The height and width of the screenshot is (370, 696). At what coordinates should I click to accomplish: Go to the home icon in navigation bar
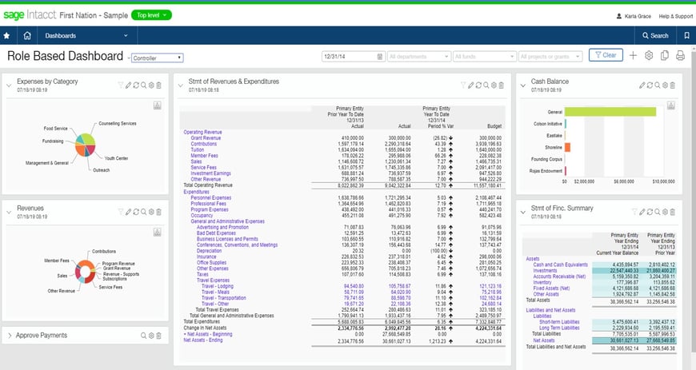pos(27,35)
